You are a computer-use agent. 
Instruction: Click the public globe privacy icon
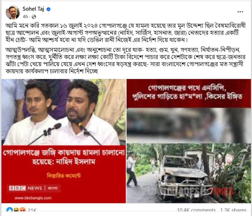coord(34,17)
